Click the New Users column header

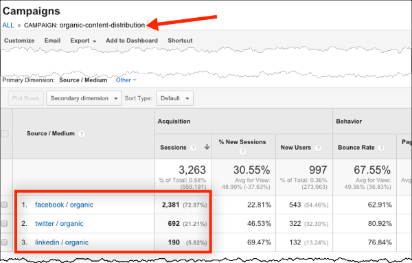[295, 148]
